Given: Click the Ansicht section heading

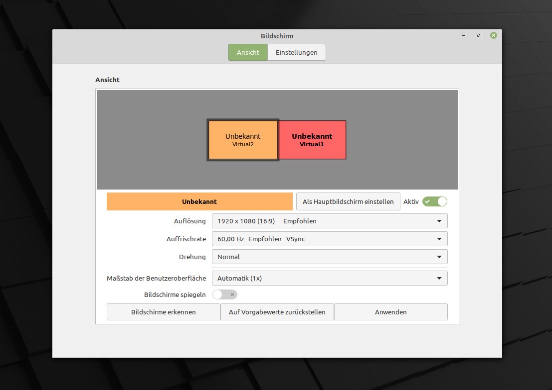Looking at the screenshot, I should coord(107,80).
